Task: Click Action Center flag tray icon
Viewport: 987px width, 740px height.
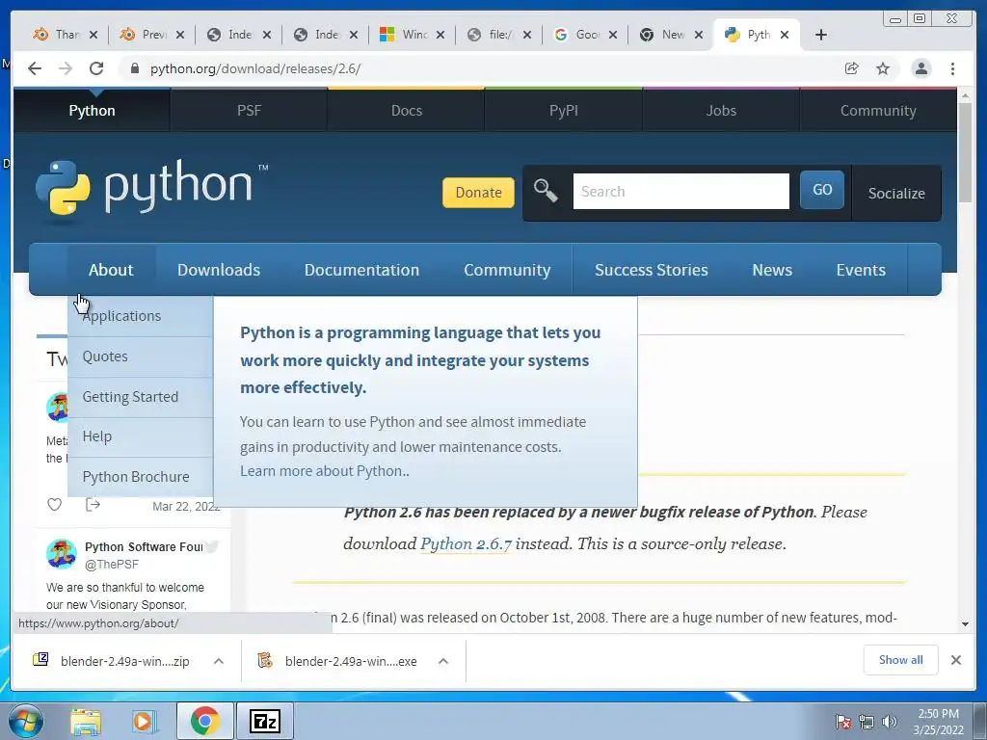Action: coord(842,722)
